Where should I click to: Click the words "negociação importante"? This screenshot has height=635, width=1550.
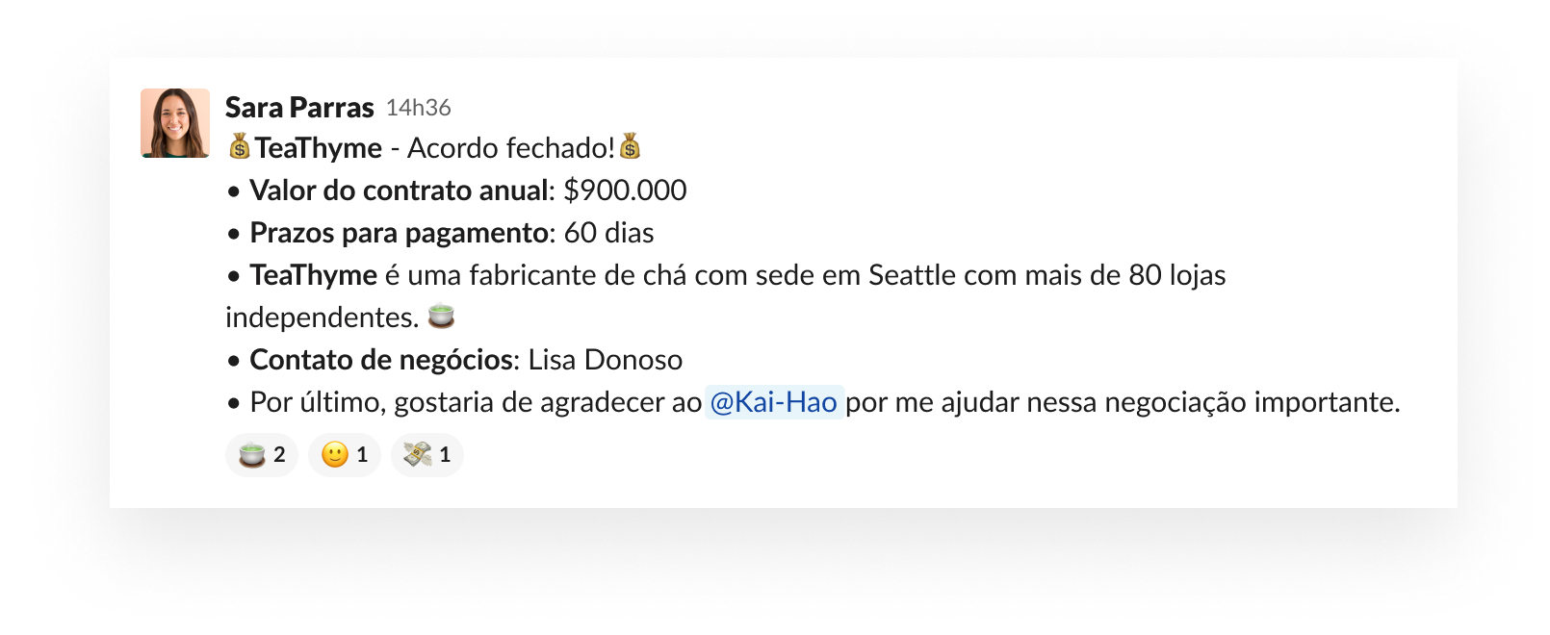[1253, 402]
